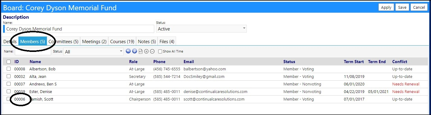Screen dimensions: 431x115
Task: Click Needs Renewal for Ester, Denise
Action: [x=406, y=91]
